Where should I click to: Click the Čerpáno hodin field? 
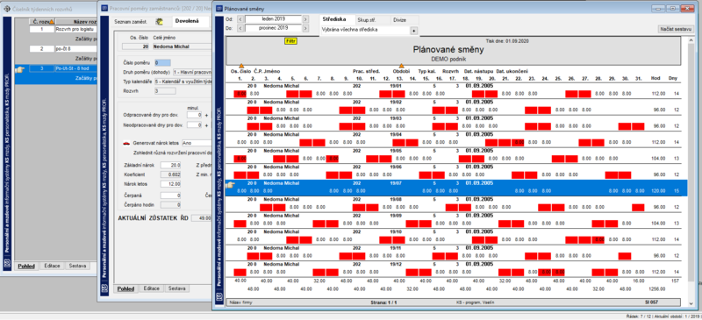(170, 205)
